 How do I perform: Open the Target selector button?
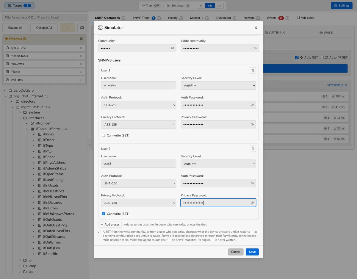click(x=19, y=6)
